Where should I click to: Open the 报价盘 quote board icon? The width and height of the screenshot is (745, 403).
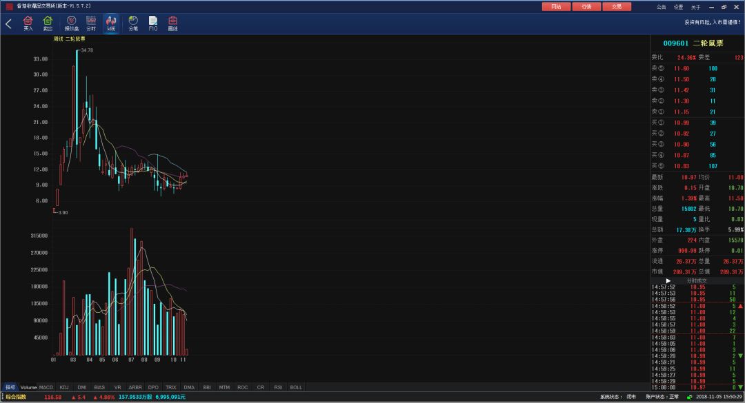(72, 23)
